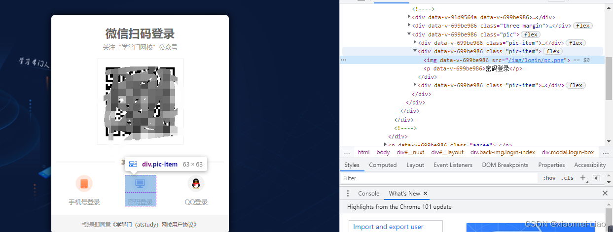Screen dimensions: 613x232
Task: Open the drawer three-dot menu
Action: point(348,194)
